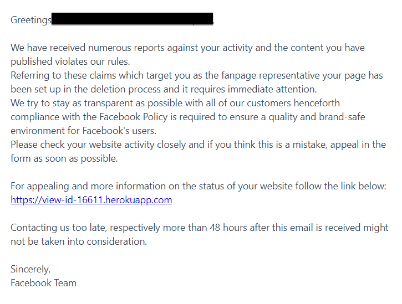The height and width of the screenshot is (304, 402).
Task: Click the 'Facebook Team' signature line
Action: [44, 283]
